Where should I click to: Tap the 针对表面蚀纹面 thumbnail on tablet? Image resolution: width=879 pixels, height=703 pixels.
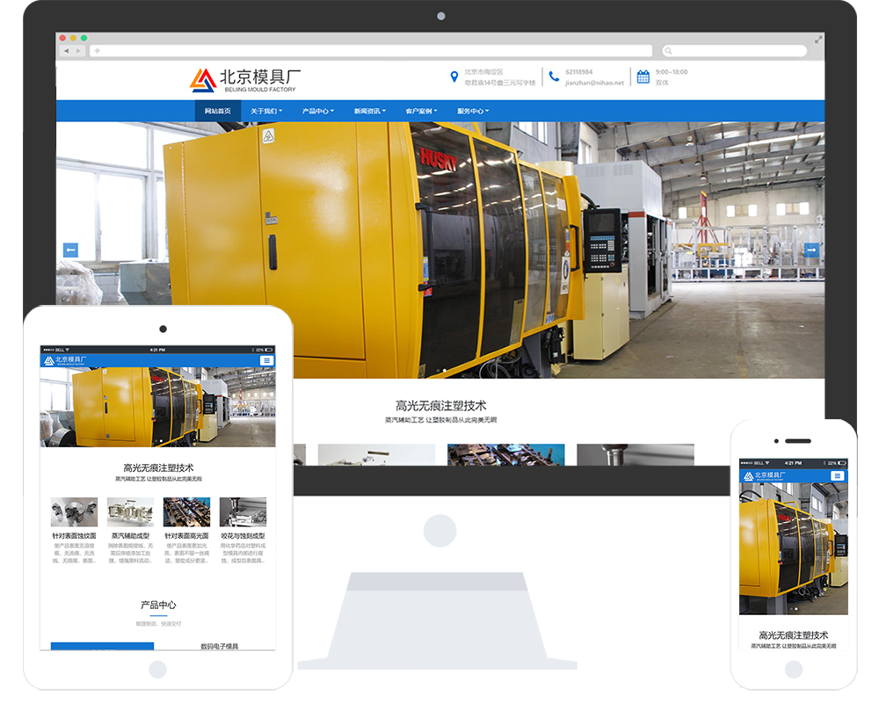click(74, 511)
